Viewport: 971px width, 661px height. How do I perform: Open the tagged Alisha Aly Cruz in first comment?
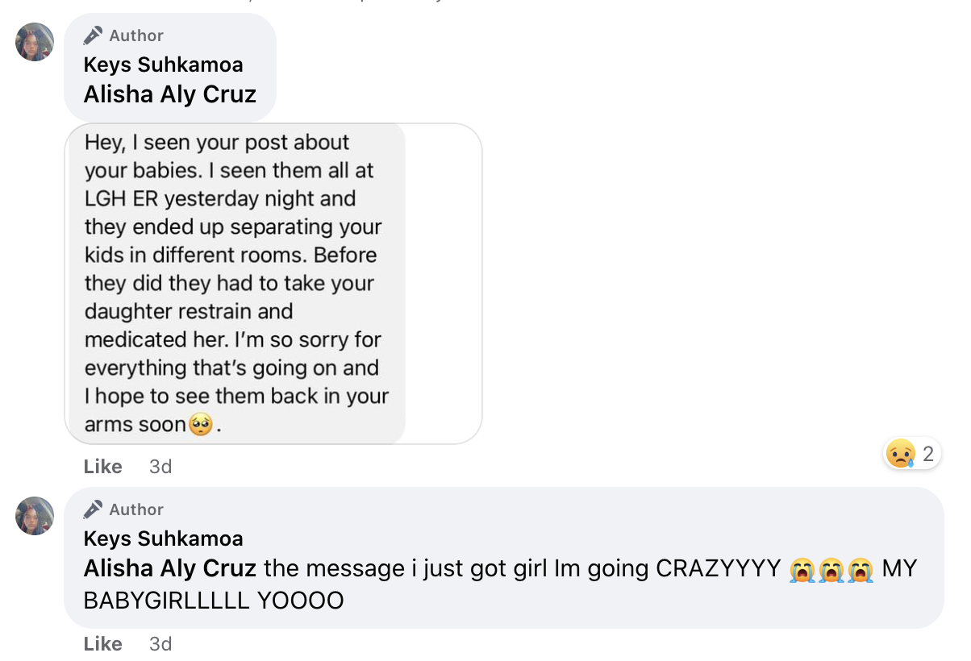pyautogui.click(x=170, y=94)
